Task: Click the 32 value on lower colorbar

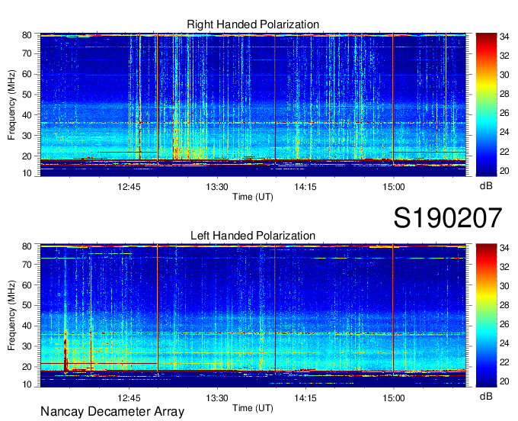Action: (x=504, y=266)
